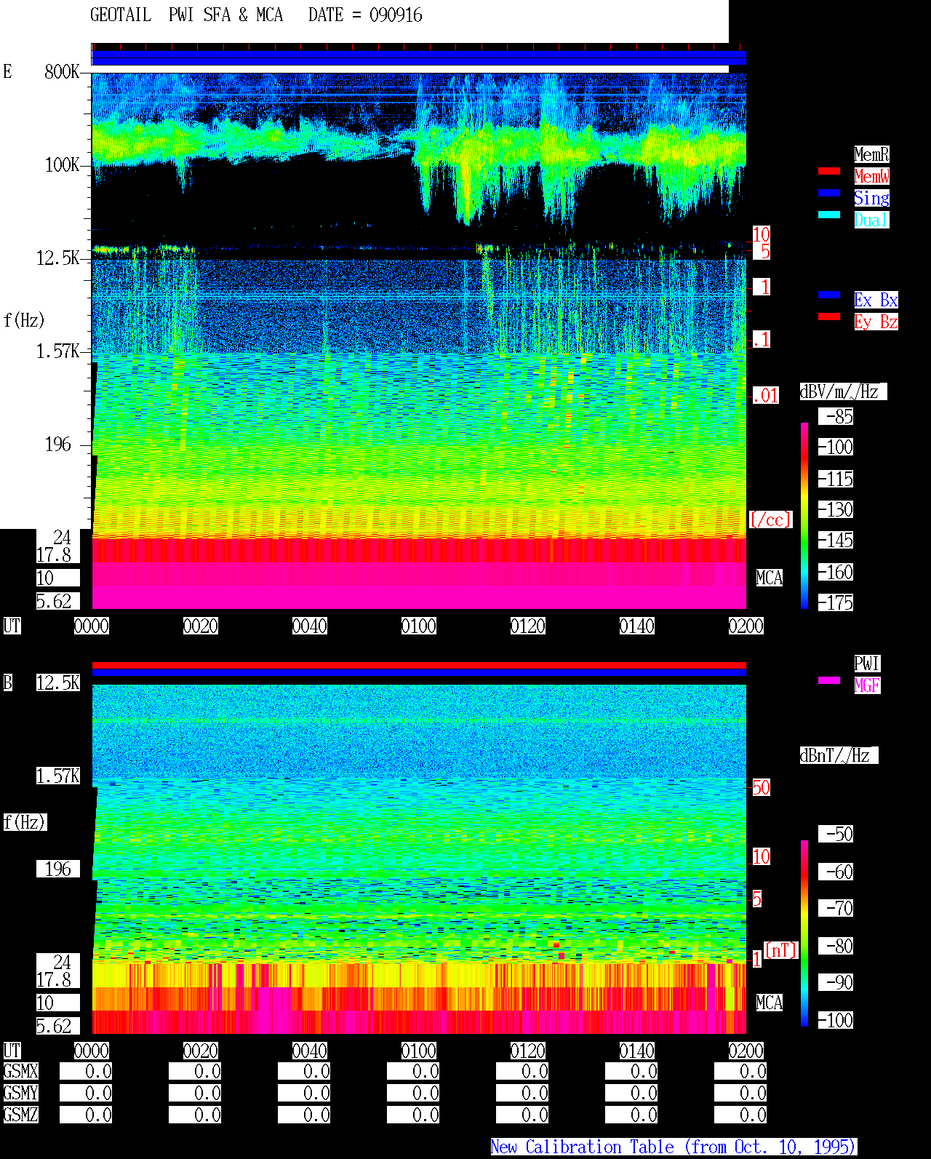
Task: Open the New Calibration Table link
Action: pyautogui.click(x=674, y=1147)
